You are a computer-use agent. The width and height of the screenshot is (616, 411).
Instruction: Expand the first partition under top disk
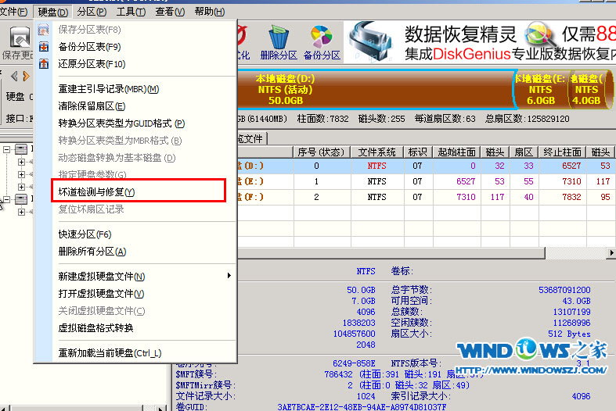(21, 163)
